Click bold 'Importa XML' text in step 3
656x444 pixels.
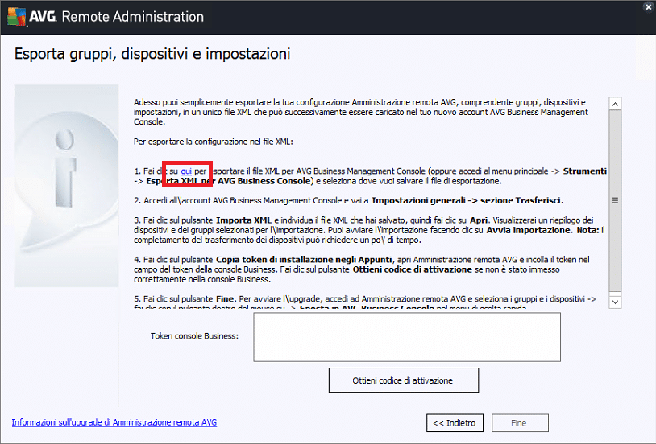[x=245, y=220]
